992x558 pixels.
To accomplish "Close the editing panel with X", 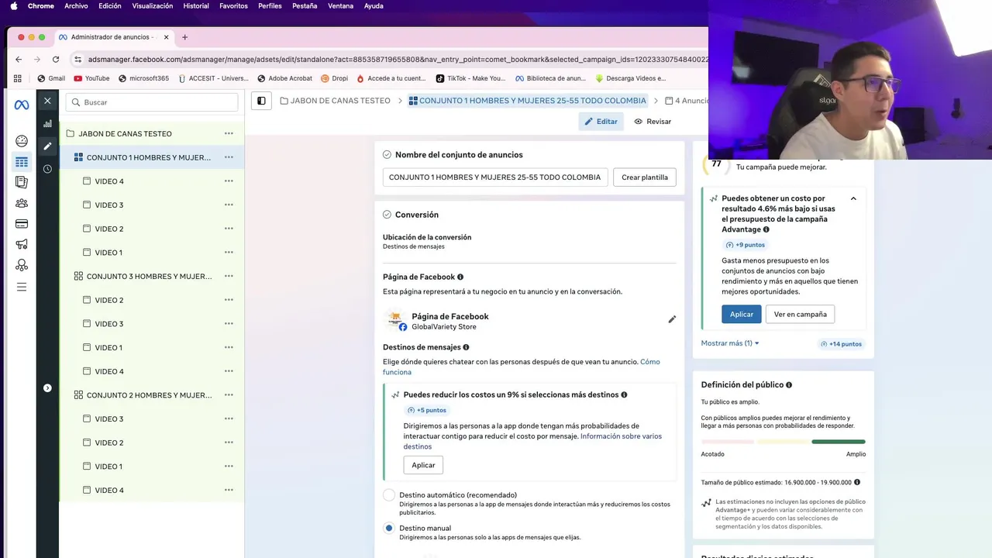I will 47,101.
